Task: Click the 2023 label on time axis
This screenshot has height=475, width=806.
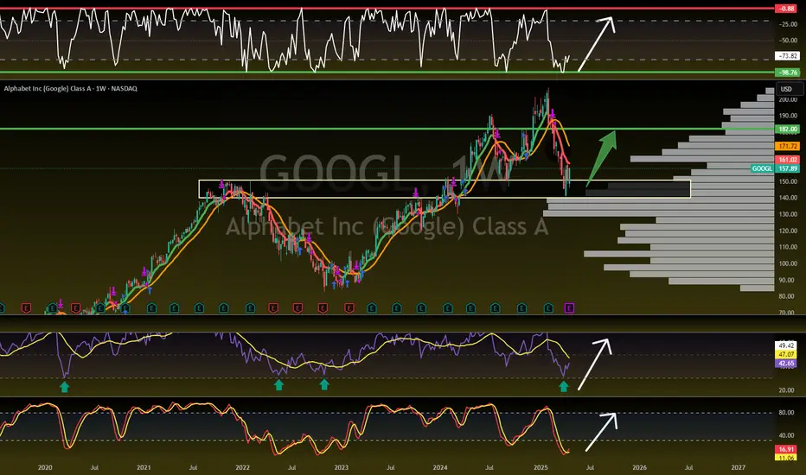Action: (341, 468)
